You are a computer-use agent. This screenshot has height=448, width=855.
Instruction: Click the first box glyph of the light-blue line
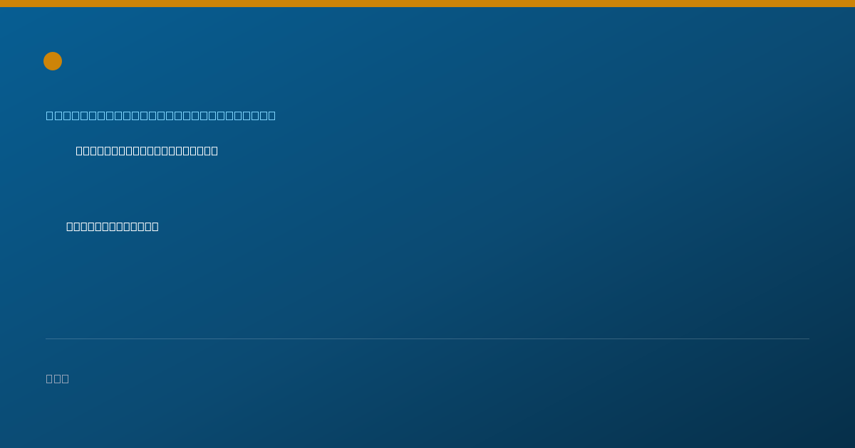tap(50, 115)
